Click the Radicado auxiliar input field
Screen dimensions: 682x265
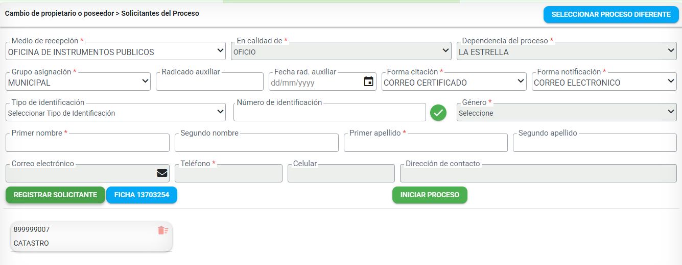click(x=209, y=82)
